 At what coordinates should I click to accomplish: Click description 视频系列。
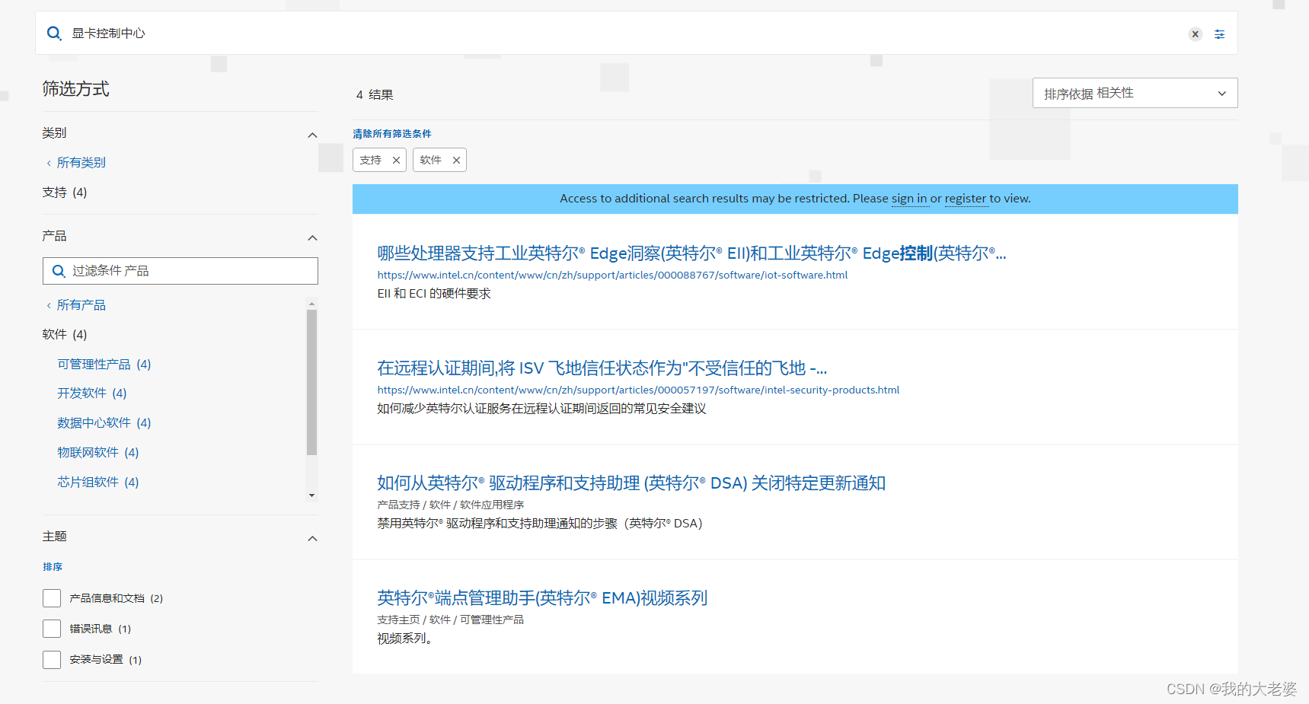(x=405, y=639)
